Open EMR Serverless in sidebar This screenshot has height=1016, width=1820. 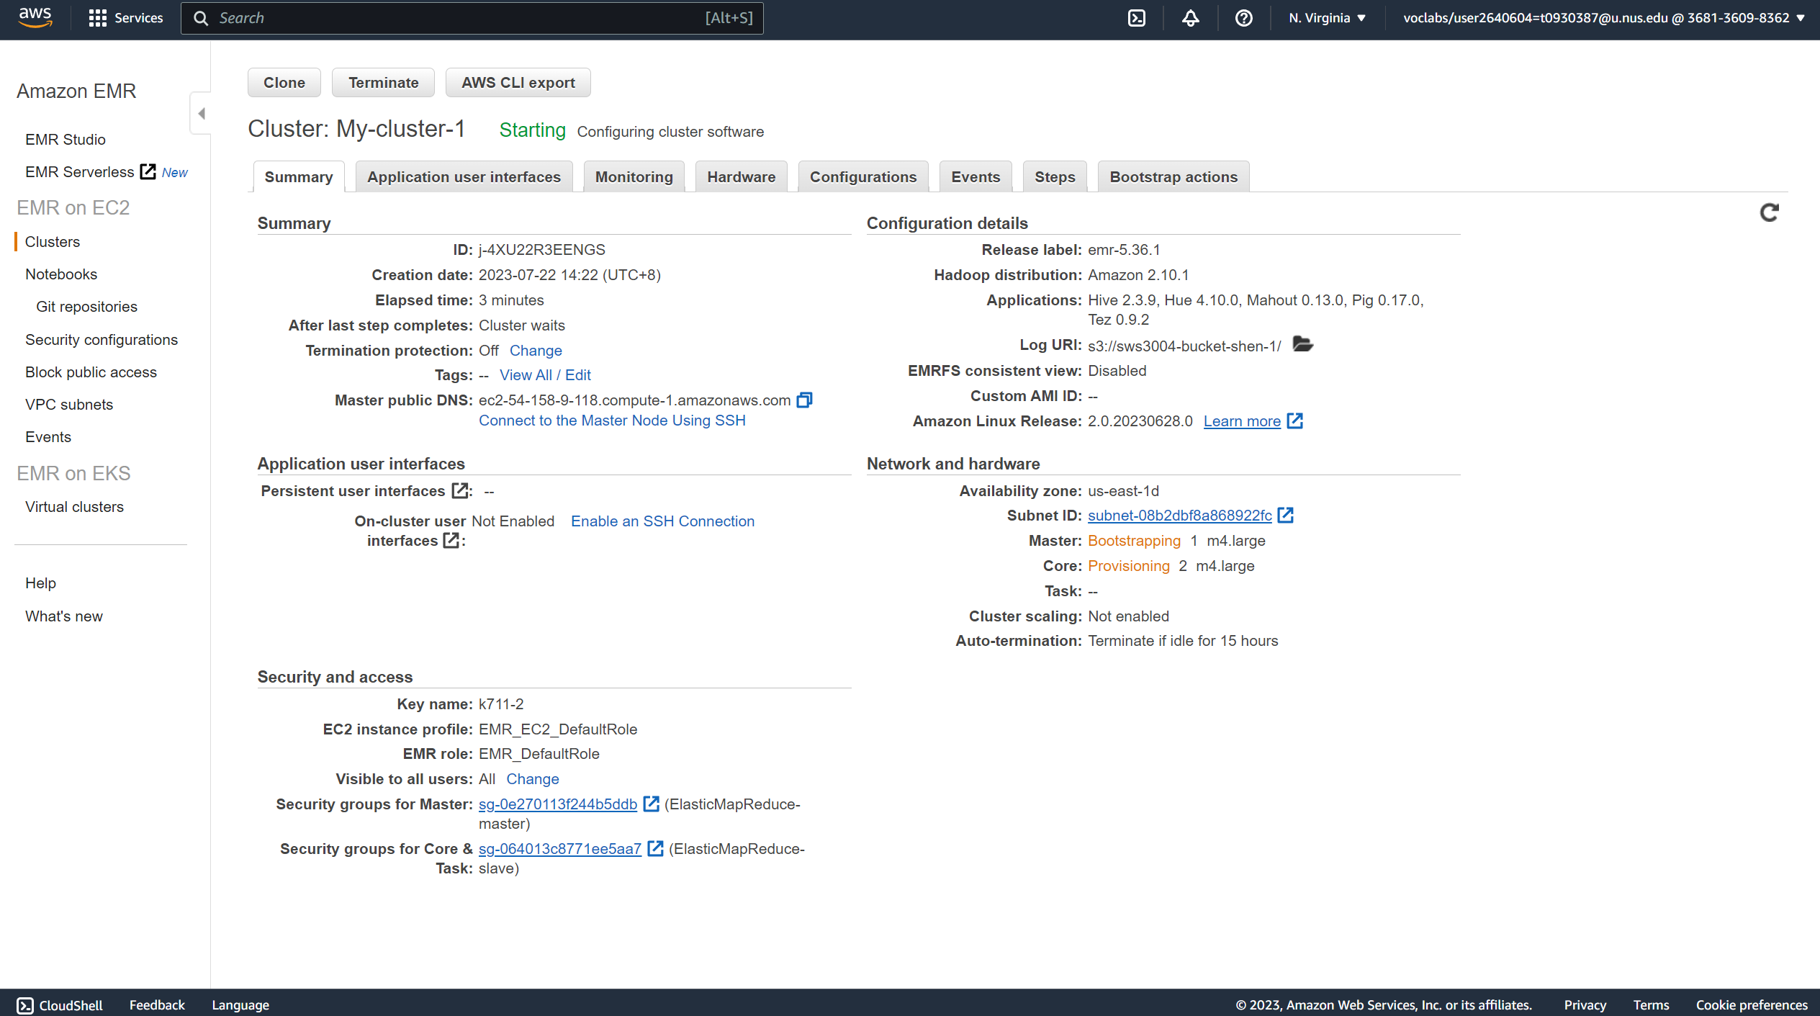coord(80,172)
